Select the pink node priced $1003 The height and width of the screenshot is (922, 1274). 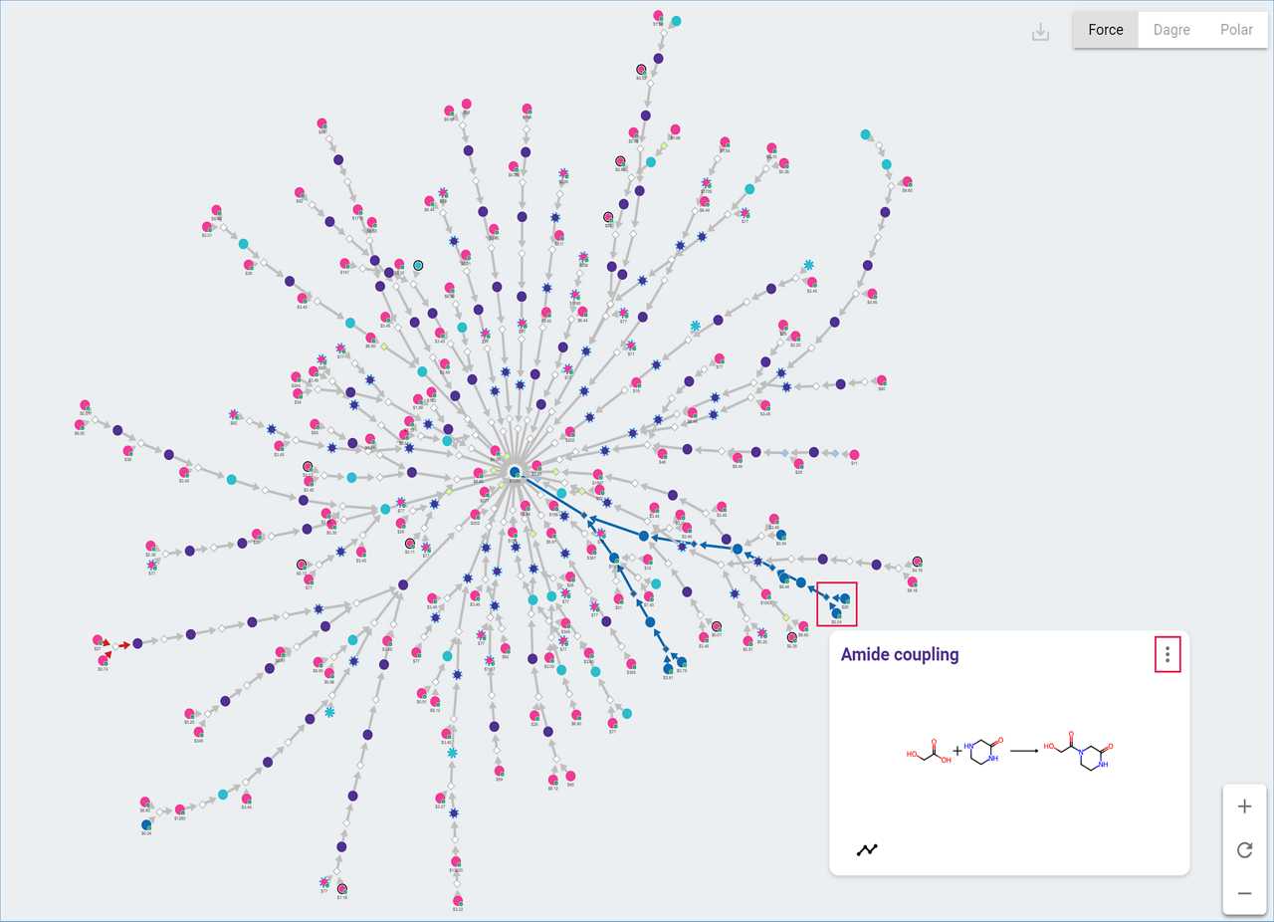[765, 593]
